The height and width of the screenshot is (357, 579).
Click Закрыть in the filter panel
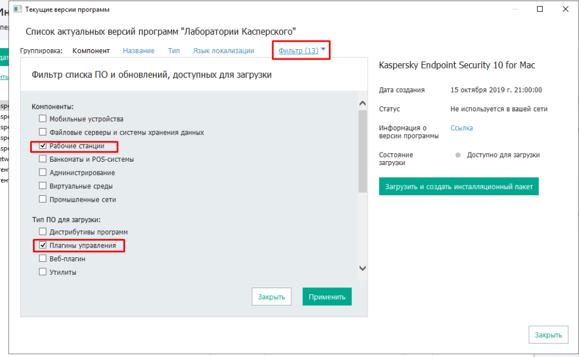[x=272, y=297]
